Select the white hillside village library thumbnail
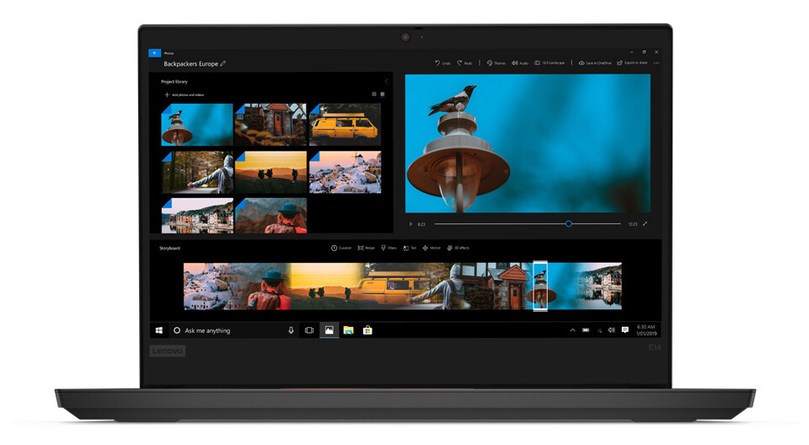This screenshot has height=445, width=809. coord(346,173)
